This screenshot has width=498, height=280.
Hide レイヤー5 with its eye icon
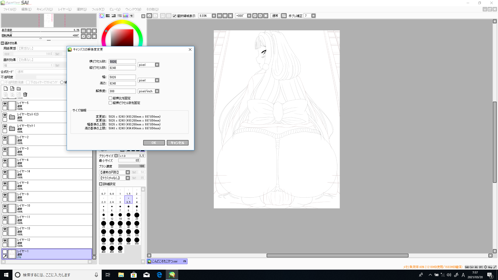point(5,103)
